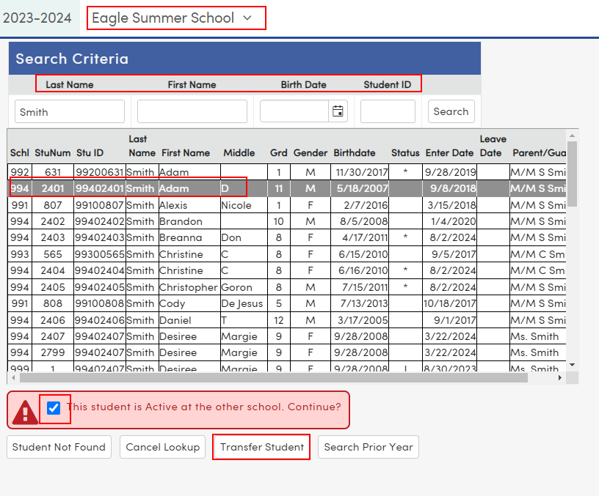Open the Birth Date calendar picker
Image resolution: width=599 pixels, height=496 pixels.
coord(337,111)
